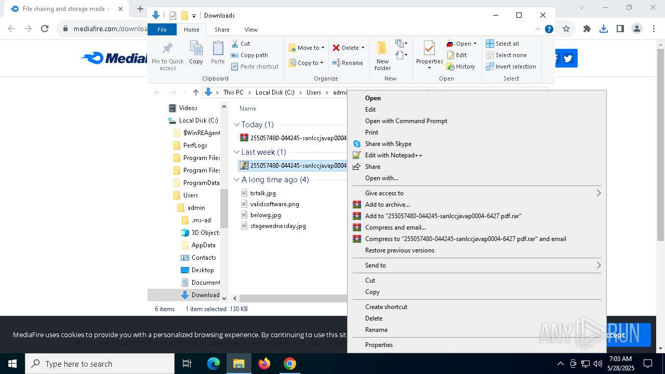Click navigation pane scroll down arrow
This screenshot has width=665, height=374.
point(224,298)
